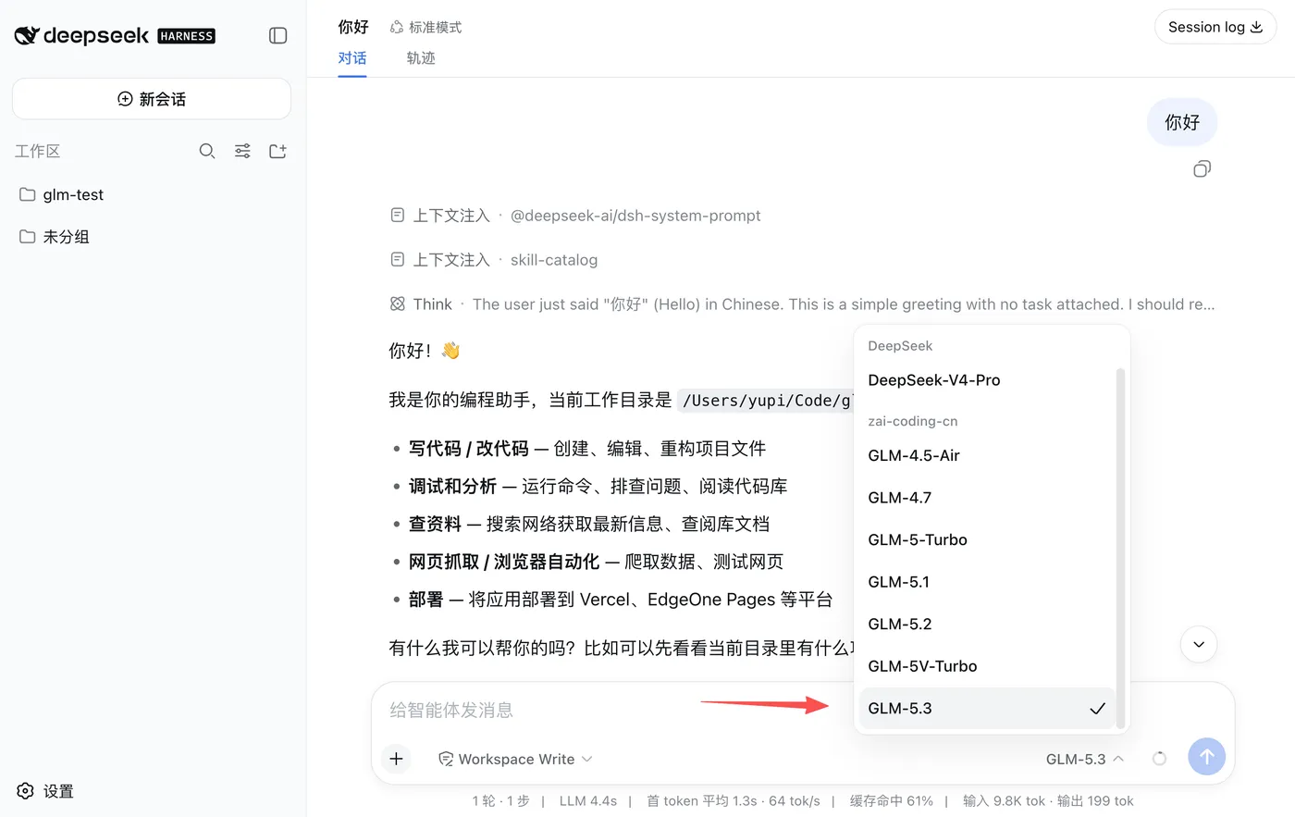1295x817 pixels.
Task: Open 设置 in the sidebar
Action: [x=45, y=791]
